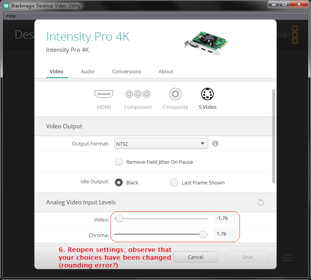311x280 pixels.
Task: Reset Analog Video Input Levels icon
Action: click(261, 202)
